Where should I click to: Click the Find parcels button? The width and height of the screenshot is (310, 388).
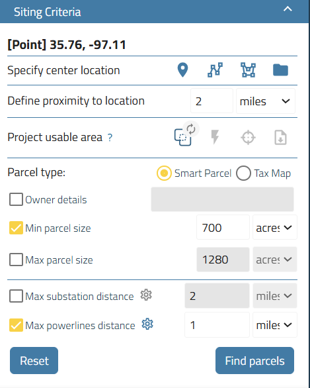click(254, 361)
